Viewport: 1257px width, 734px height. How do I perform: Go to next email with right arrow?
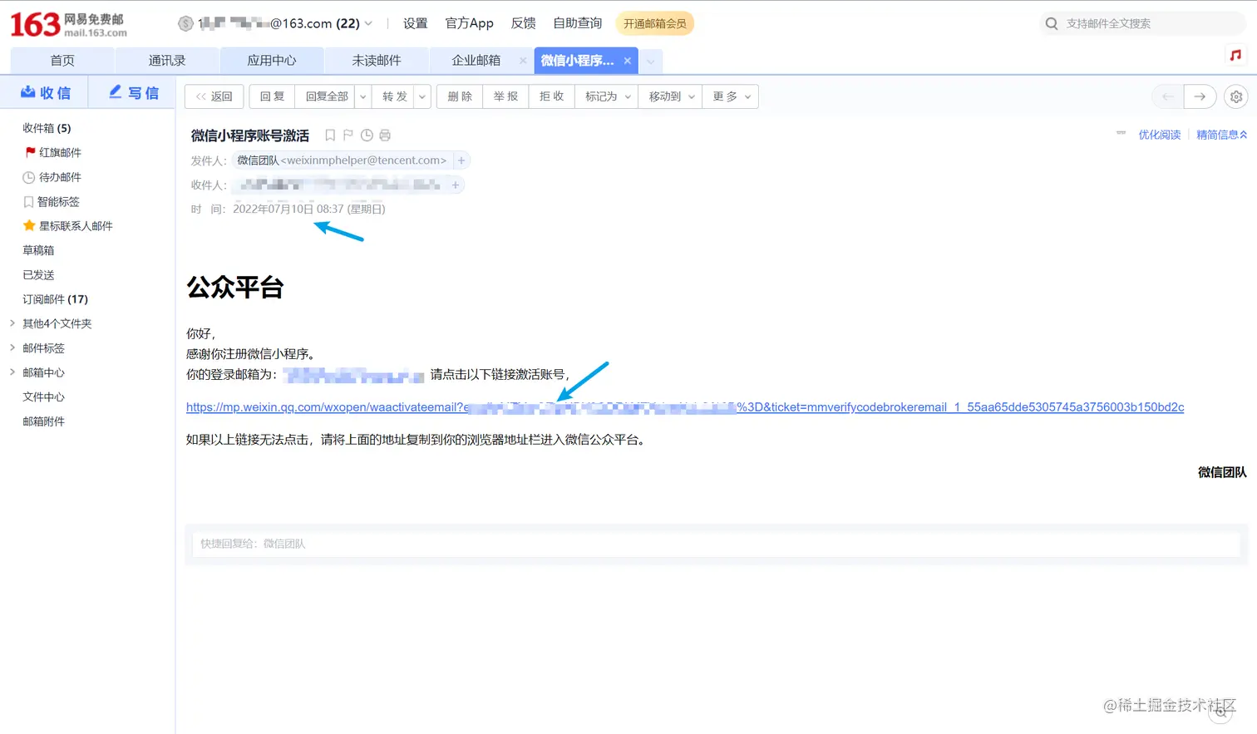pyautogui.click(x=1200, y=96)
